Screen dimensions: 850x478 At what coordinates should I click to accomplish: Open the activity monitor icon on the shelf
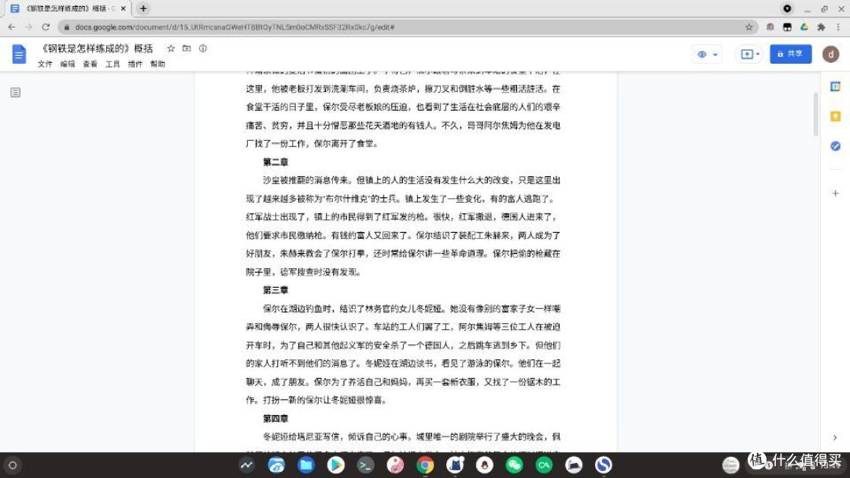[246, 465]
